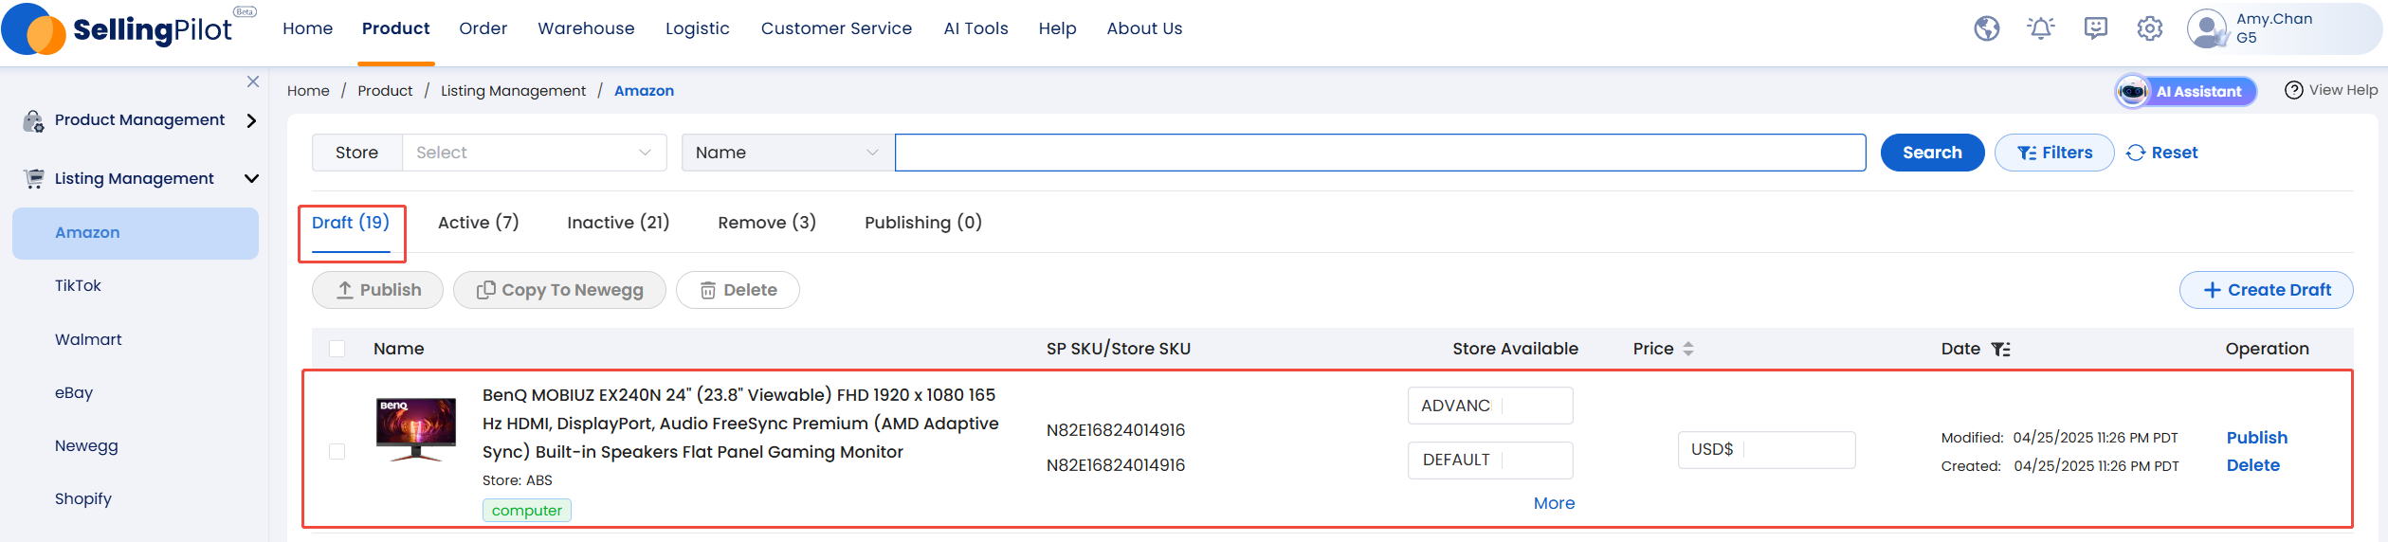Open the Product top menu
2388x542 pixels.
point(395,28)
